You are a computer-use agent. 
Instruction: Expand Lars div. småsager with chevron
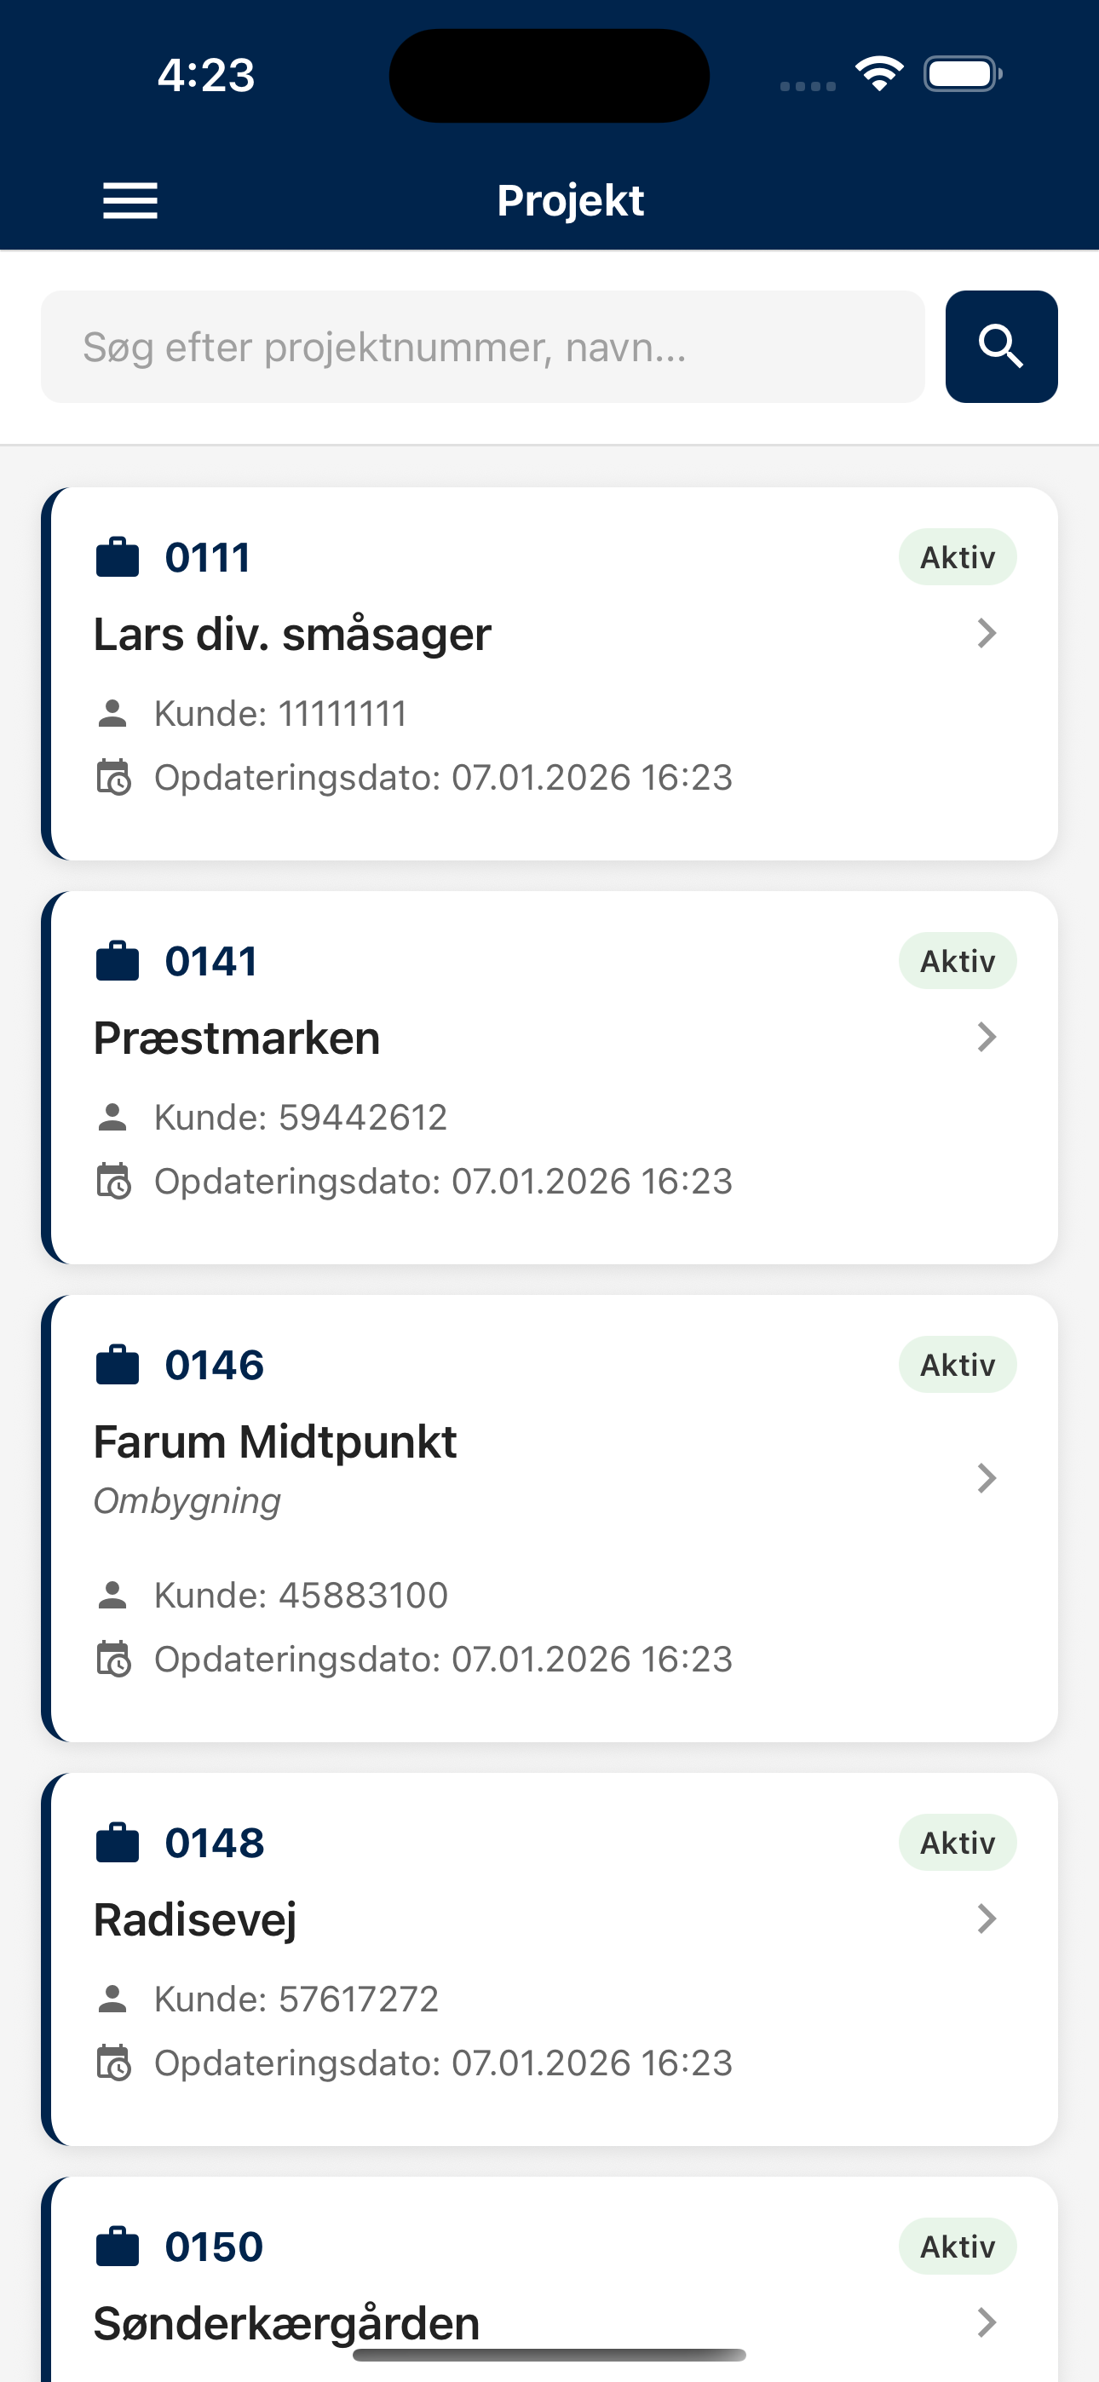[x=987, y=634]
